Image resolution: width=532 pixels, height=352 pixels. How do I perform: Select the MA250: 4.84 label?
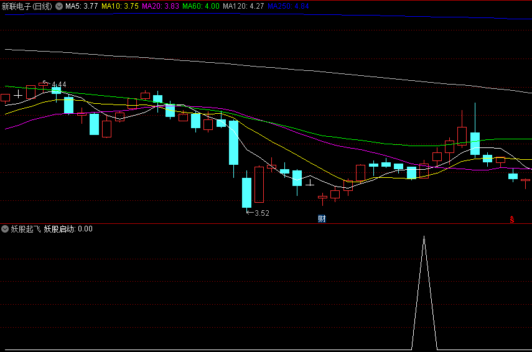288,6
